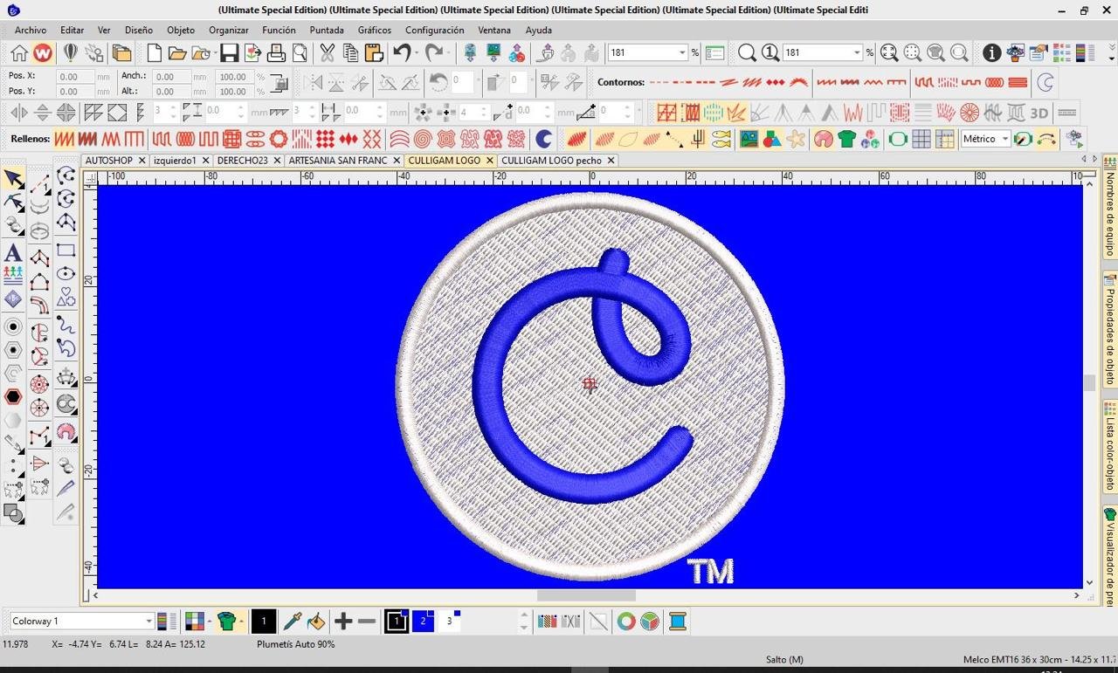Switch to the CULLIGAM LOGO pecho tab
This screenshot has height=673, width=1118.
tap(550, 161)
